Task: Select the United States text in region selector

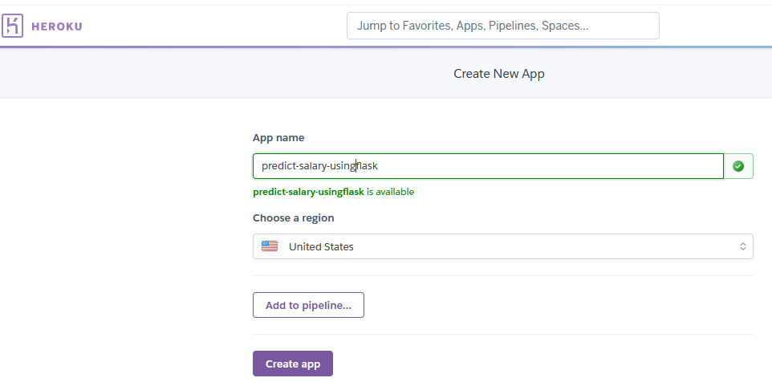Action: coord(321,246)
